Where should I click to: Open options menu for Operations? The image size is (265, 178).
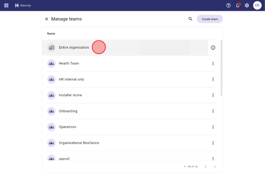pyautogui.click(x=213, y=127)
